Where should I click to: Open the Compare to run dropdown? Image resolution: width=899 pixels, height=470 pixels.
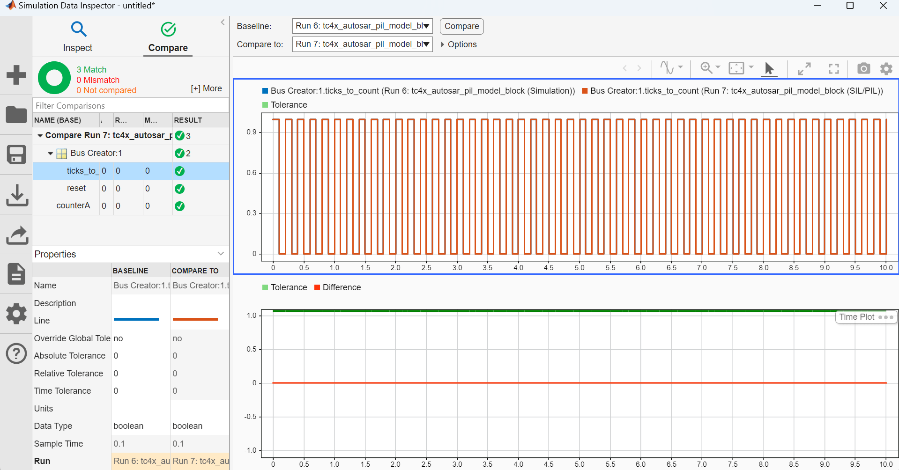[362, 44]
